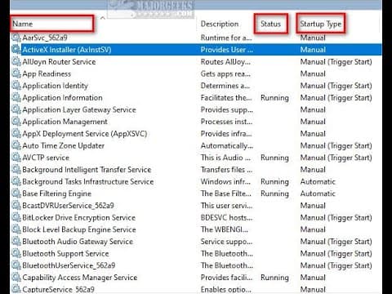Click the gear icon of ActiveX Installer (AxInstSV)
The image size is (392, 294).
[x=16, y=50]
